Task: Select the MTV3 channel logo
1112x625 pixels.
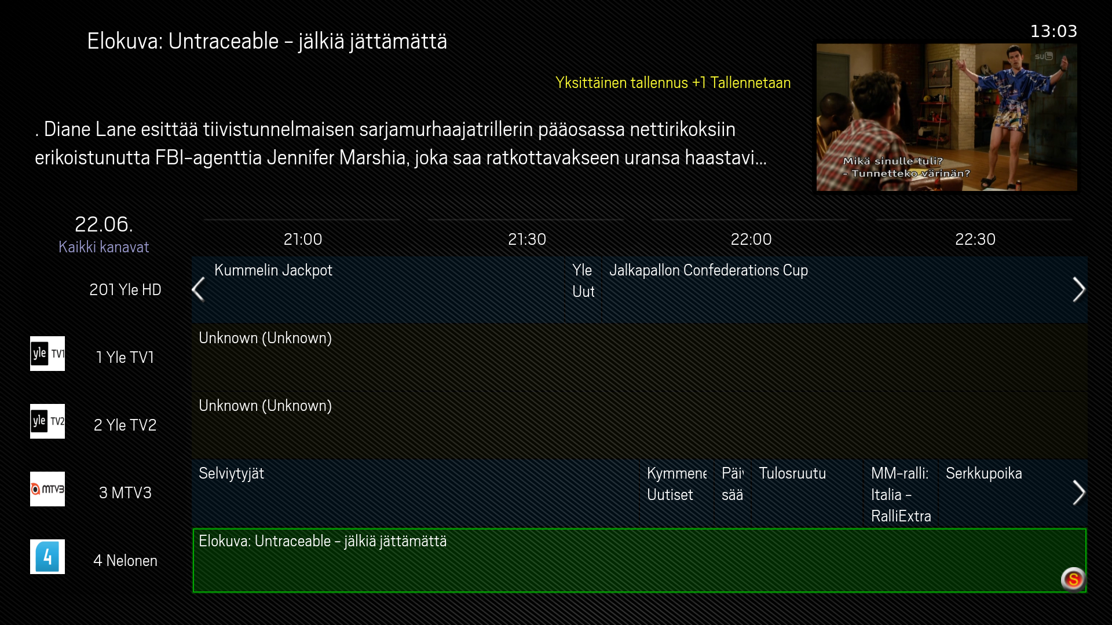Action: click(x=47, y=489)
